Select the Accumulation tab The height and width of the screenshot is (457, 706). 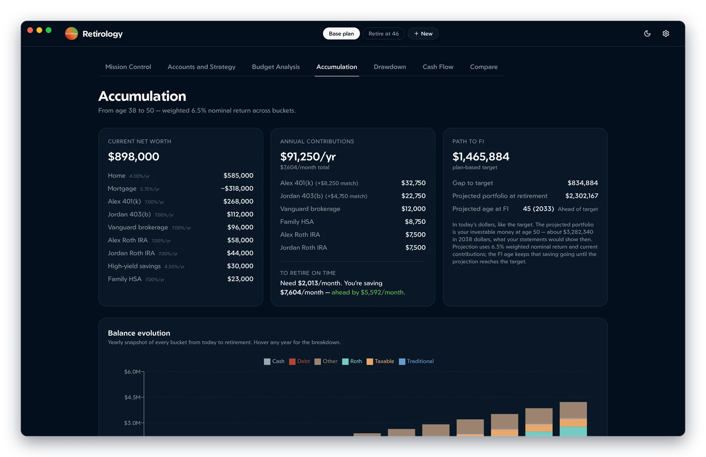[x=337, y=67]
